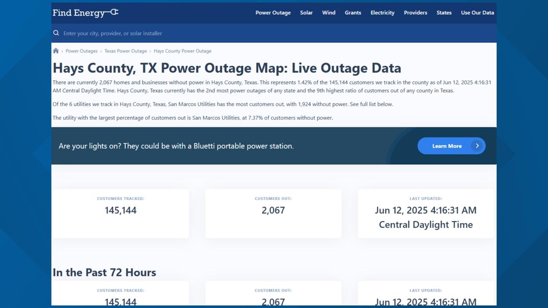Click the search magnifier icon
The image size is (548, 308).
(x=56, y=33)
